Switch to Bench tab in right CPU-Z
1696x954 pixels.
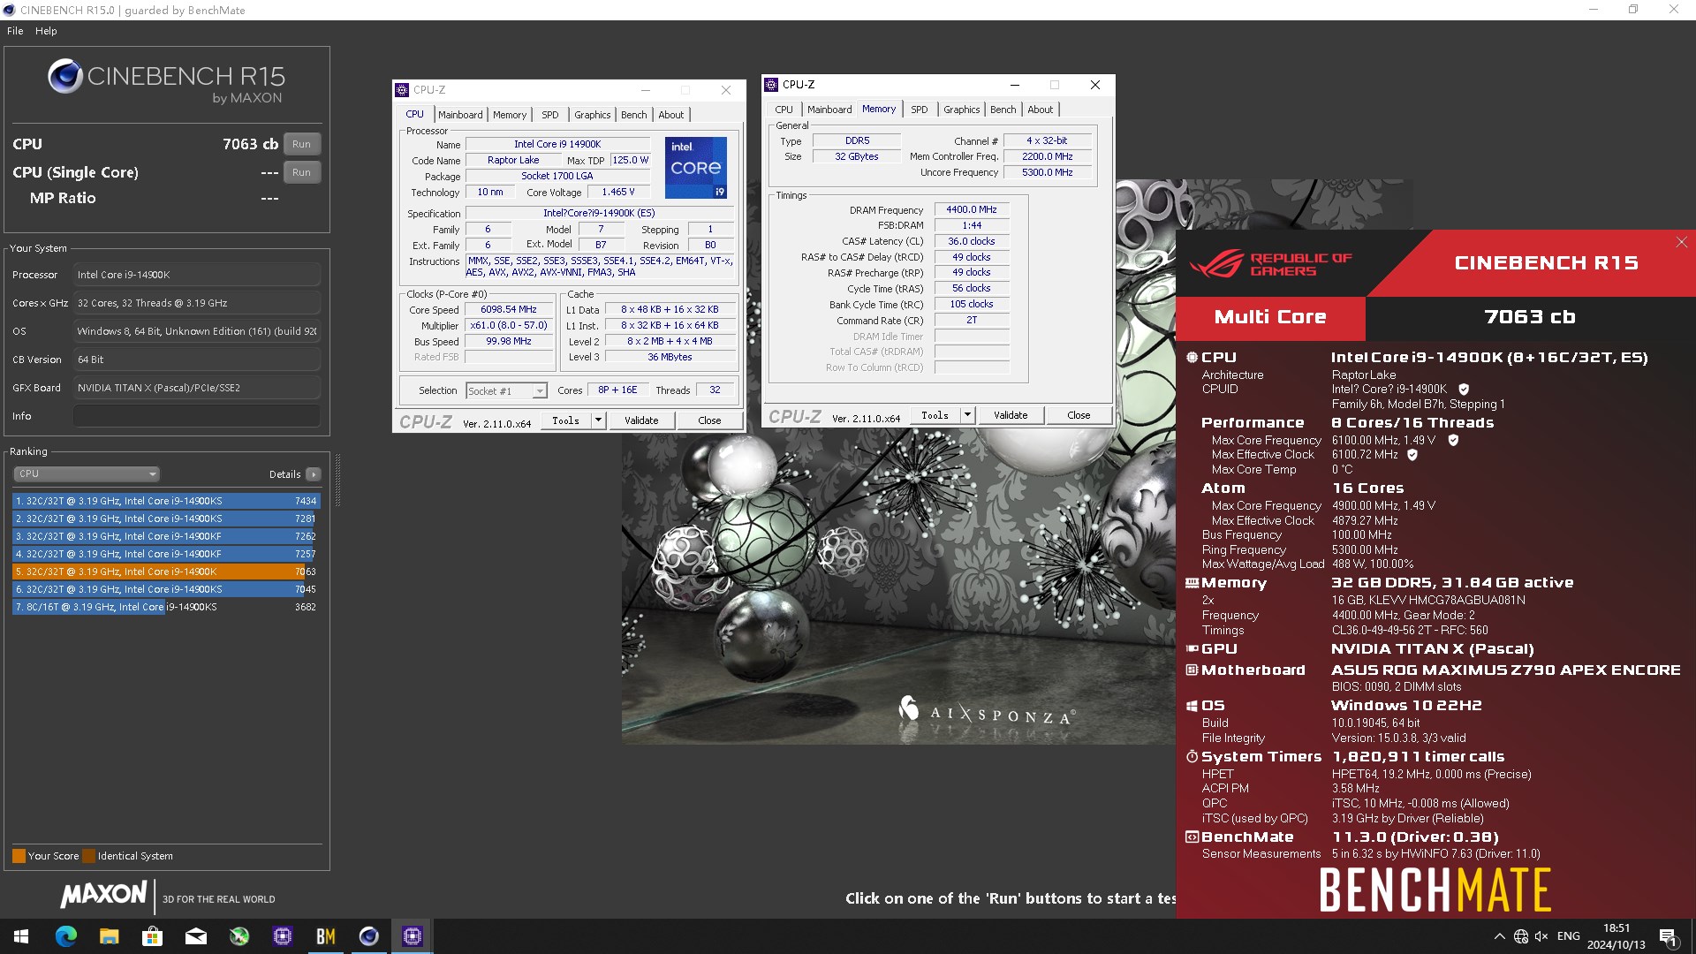point(1003,110)
